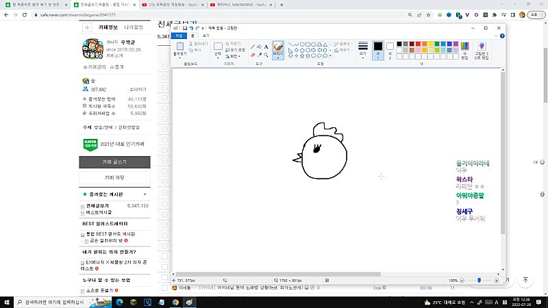This screenshot has width=548, height=308.
Task: Toggle the 베스트게시글 checkbox
Action: [x=84, y=213]
